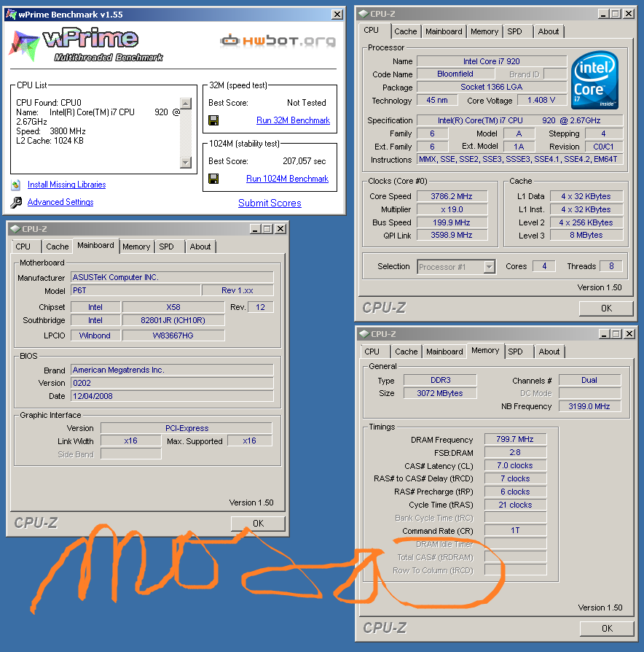
Task: Minimize the top CPU-Z CPU window
Action: (603, 14)
